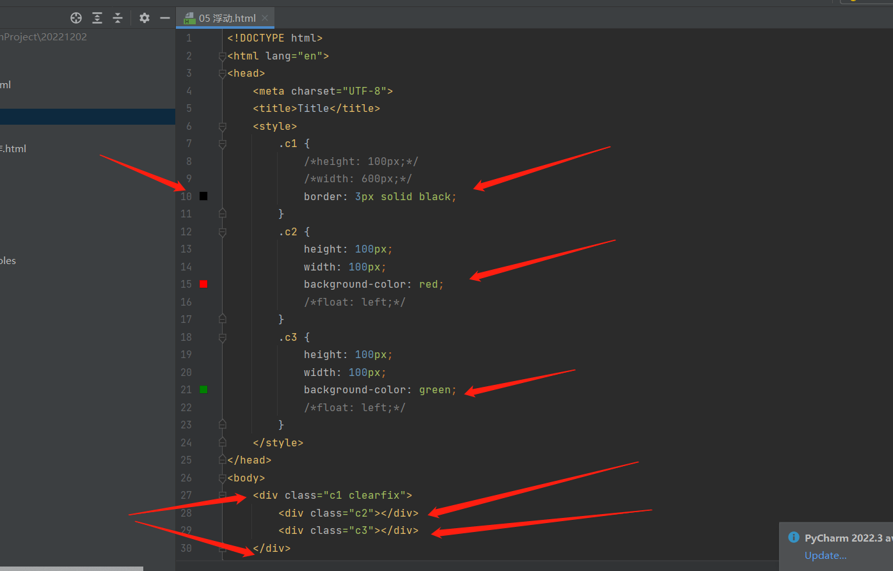Click line number 20 in the gutter

(x=186, y=373)
